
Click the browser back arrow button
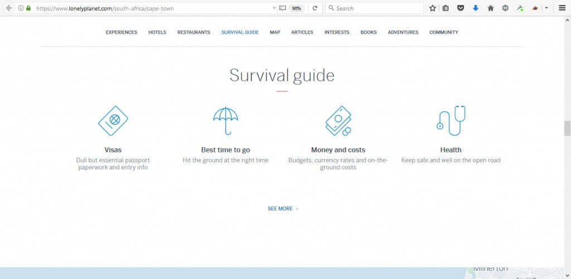[9, 8]
